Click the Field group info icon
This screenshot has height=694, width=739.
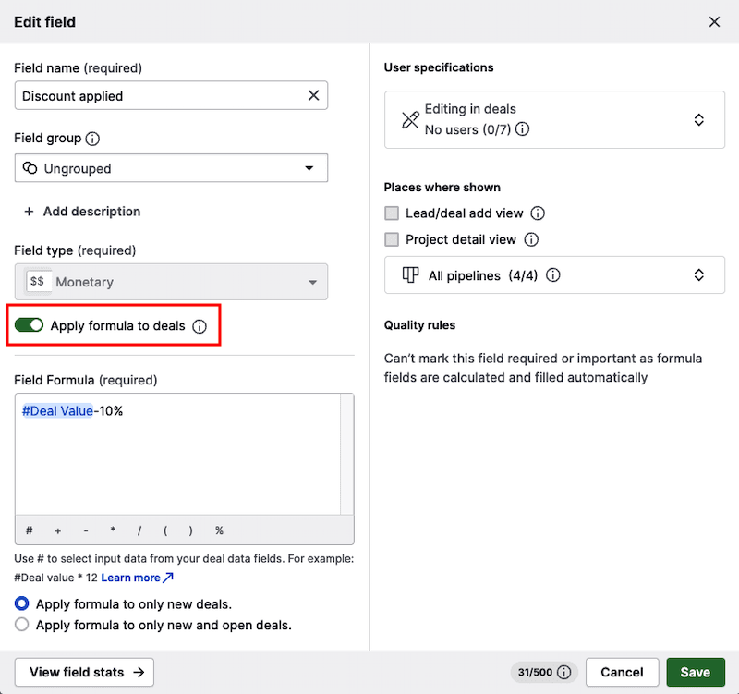92,139
